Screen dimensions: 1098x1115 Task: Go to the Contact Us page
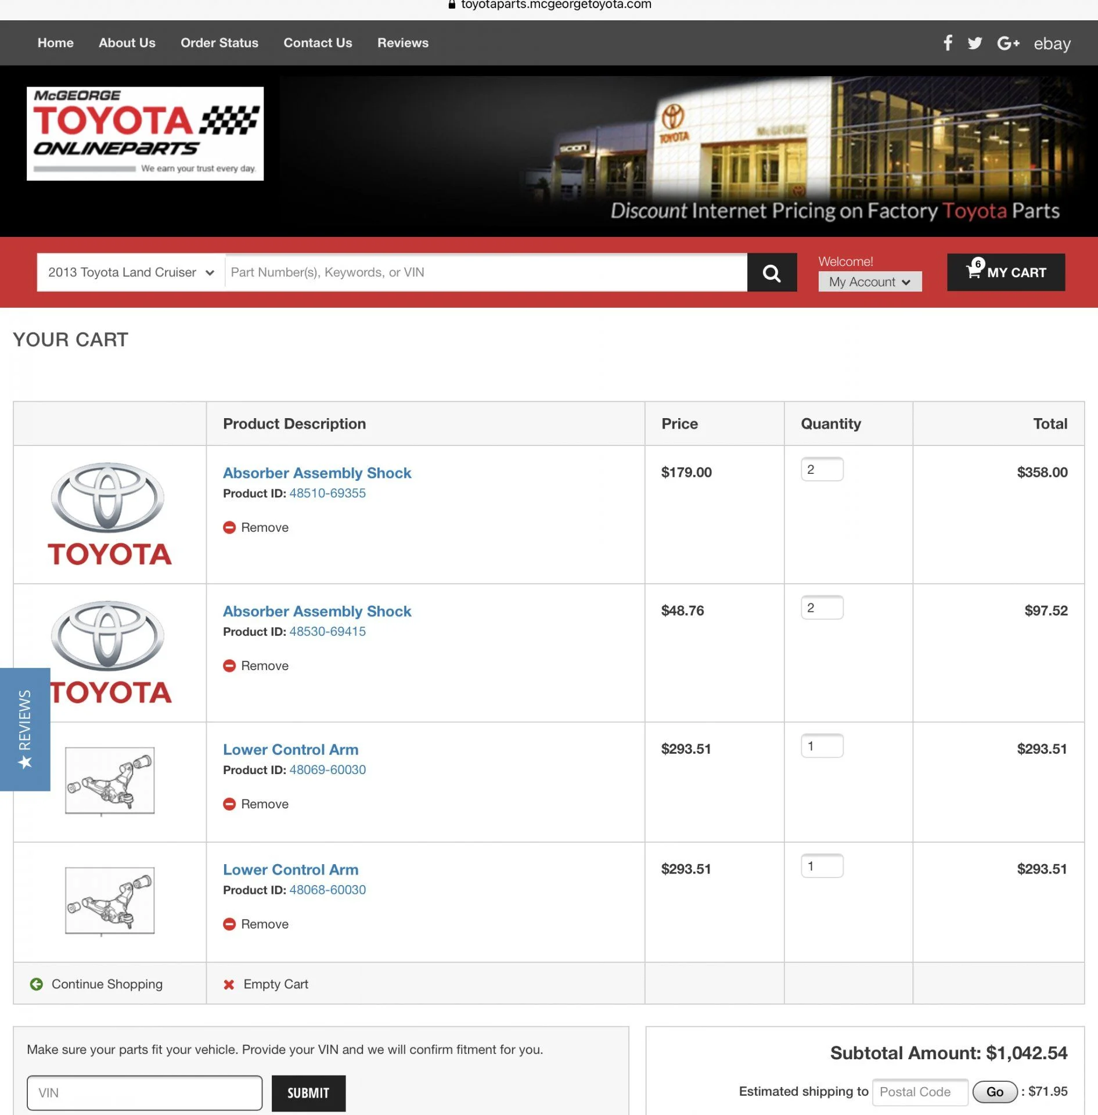click(318, 43)
